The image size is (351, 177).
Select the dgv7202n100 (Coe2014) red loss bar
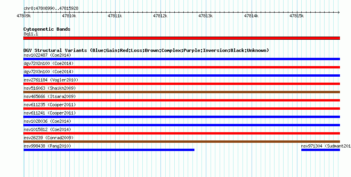click(181, 67)
